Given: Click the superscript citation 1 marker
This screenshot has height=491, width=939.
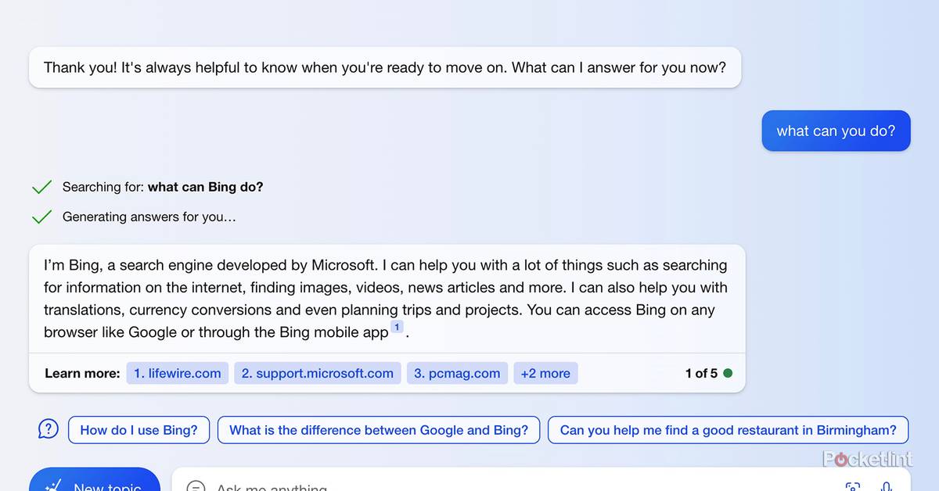Looking at the screenshot, I should (x=397, y=327).
